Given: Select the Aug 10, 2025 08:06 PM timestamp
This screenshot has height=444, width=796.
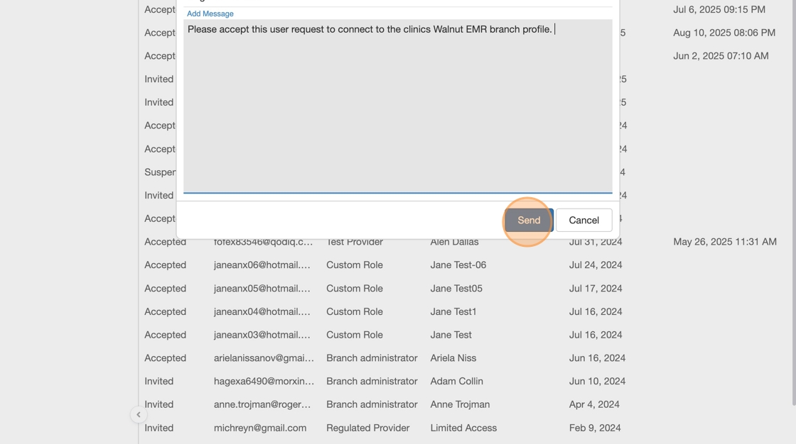Looking at the screenshot, I should (724, 33).
